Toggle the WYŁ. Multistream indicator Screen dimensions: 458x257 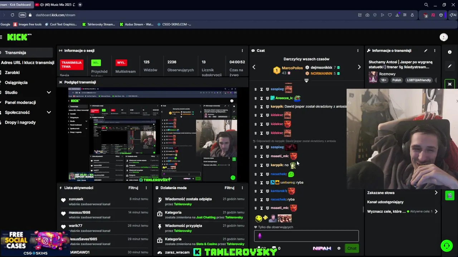click(x=121, y=62)
